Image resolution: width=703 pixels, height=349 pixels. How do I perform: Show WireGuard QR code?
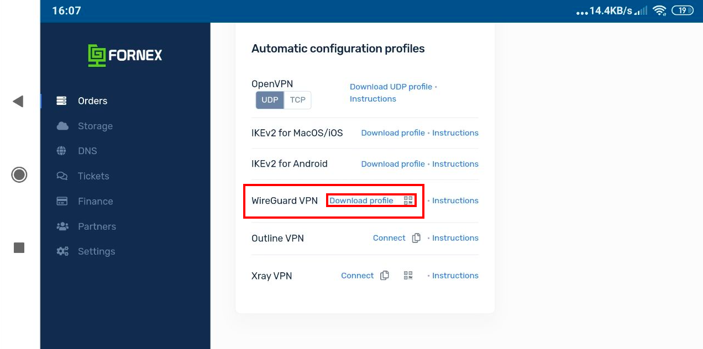(x=408, y=200)
